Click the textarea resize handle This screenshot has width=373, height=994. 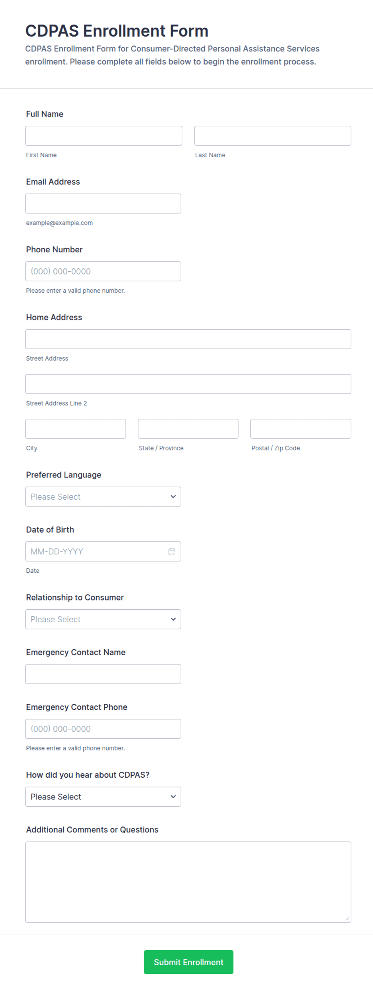coord(347,918)
